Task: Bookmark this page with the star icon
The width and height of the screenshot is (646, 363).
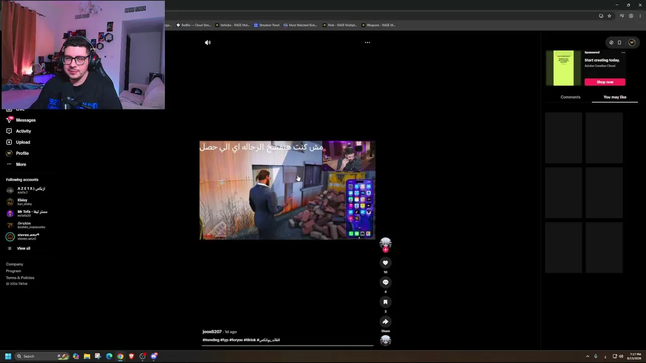Action: click(x=609, y=16)
